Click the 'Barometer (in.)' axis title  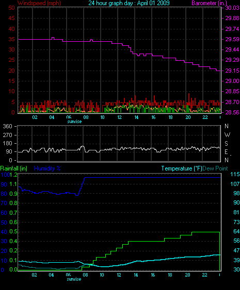click(x=210, y=3)
